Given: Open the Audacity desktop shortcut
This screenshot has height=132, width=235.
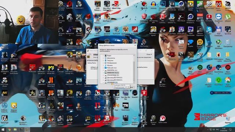Looking at the screenshot, I should (153, 5).
